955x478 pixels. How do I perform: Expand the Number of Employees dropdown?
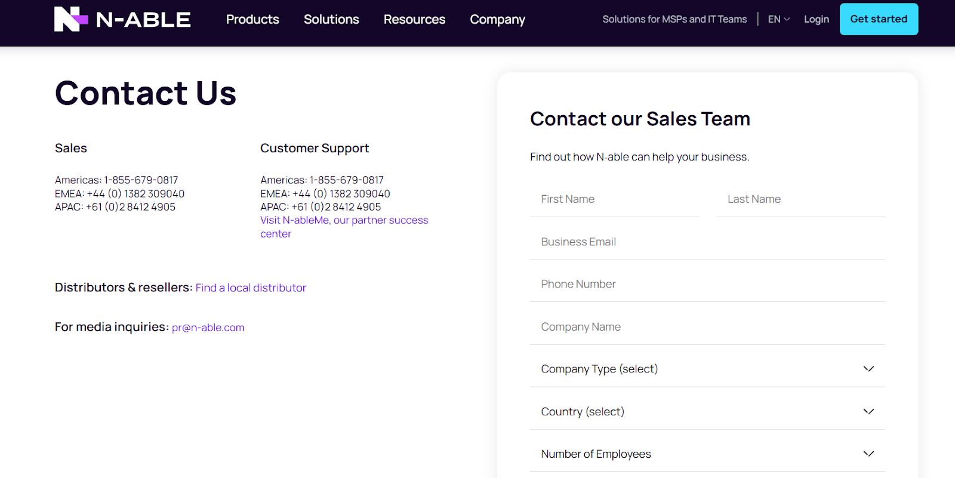pyautogui.click(x=707, y=454)
